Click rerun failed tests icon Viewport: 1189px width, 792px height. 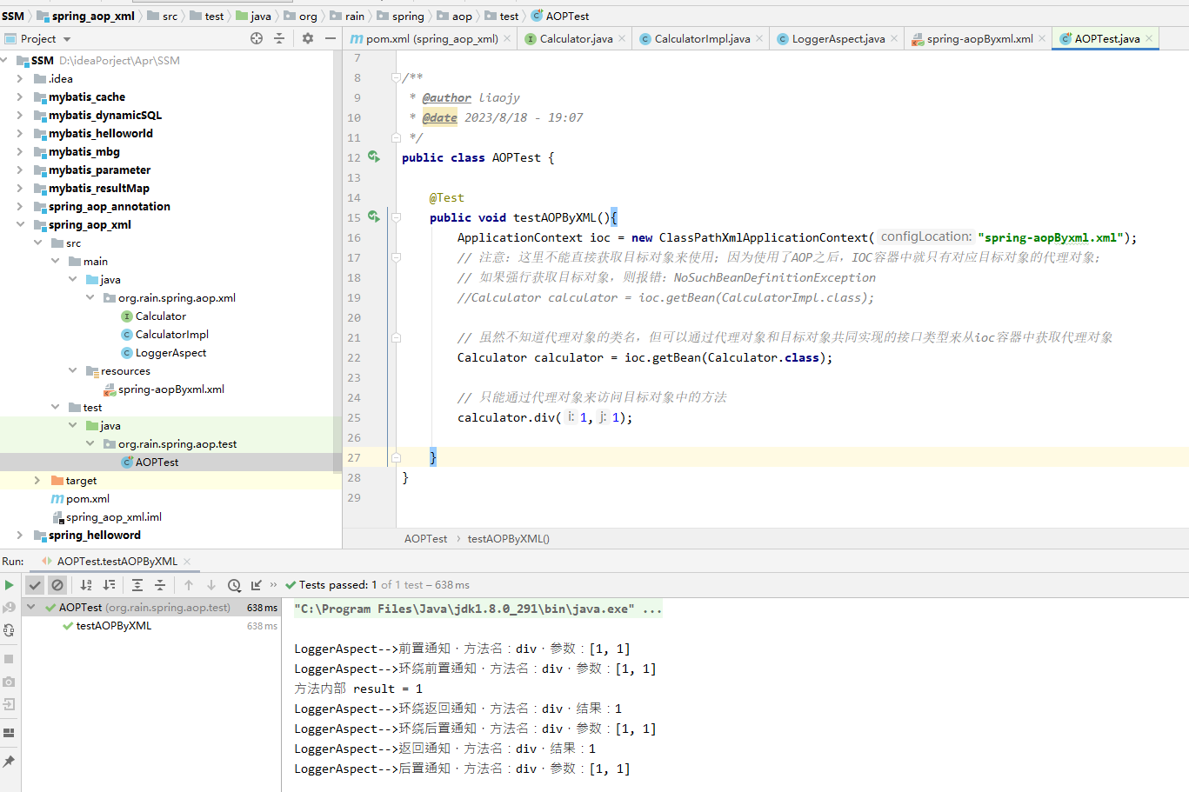(9, 608)
